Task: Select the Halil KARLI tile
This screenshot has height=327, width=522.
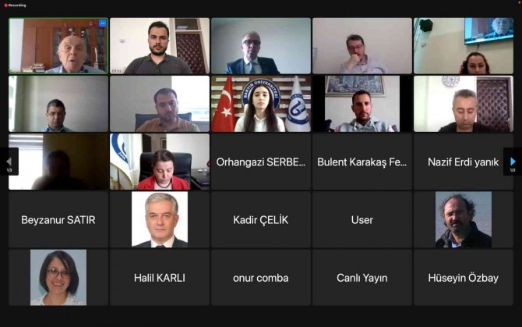Action: [x=160, y=278]
